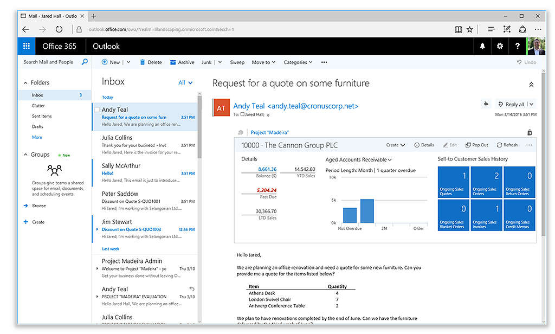Pin the Project Madeira add-in pane
555x334 pixels.
(x=530, y=132)
